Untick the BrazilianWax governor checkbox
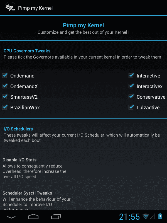 click(x=5, y=107)
